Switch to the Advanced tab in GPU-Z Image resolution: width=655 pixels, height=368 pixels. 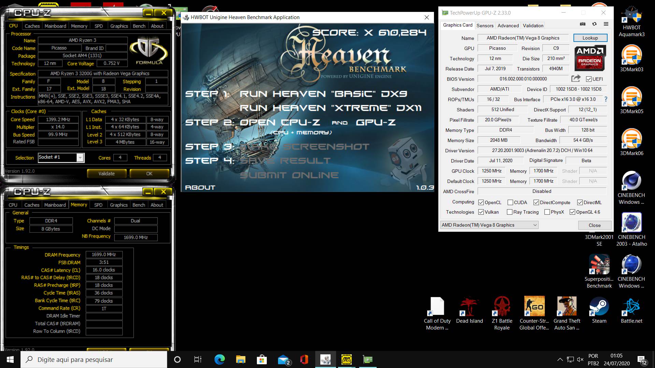point(508,26)
